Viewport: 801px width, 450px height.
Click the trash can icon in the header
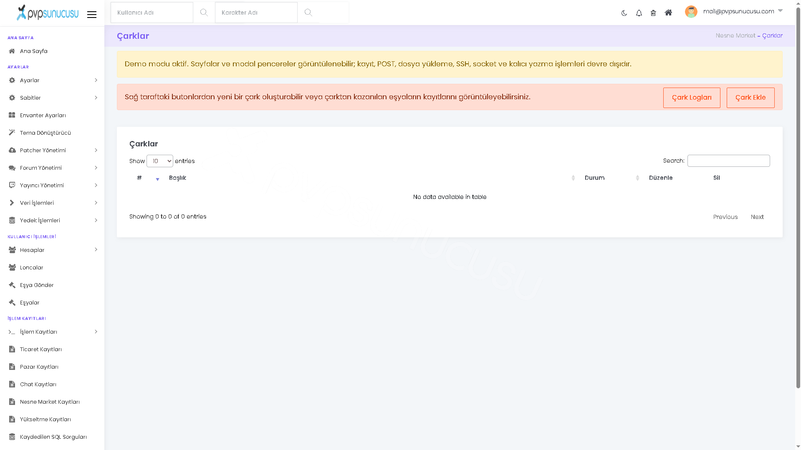pyautogui.click(x=653, y=13)
